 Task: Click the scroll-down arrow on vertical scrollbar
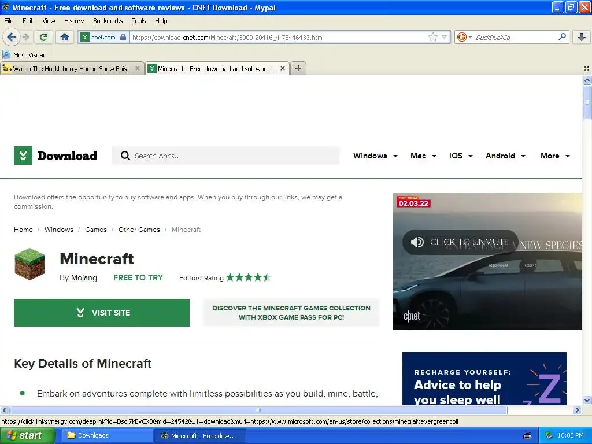pos(587,401)
